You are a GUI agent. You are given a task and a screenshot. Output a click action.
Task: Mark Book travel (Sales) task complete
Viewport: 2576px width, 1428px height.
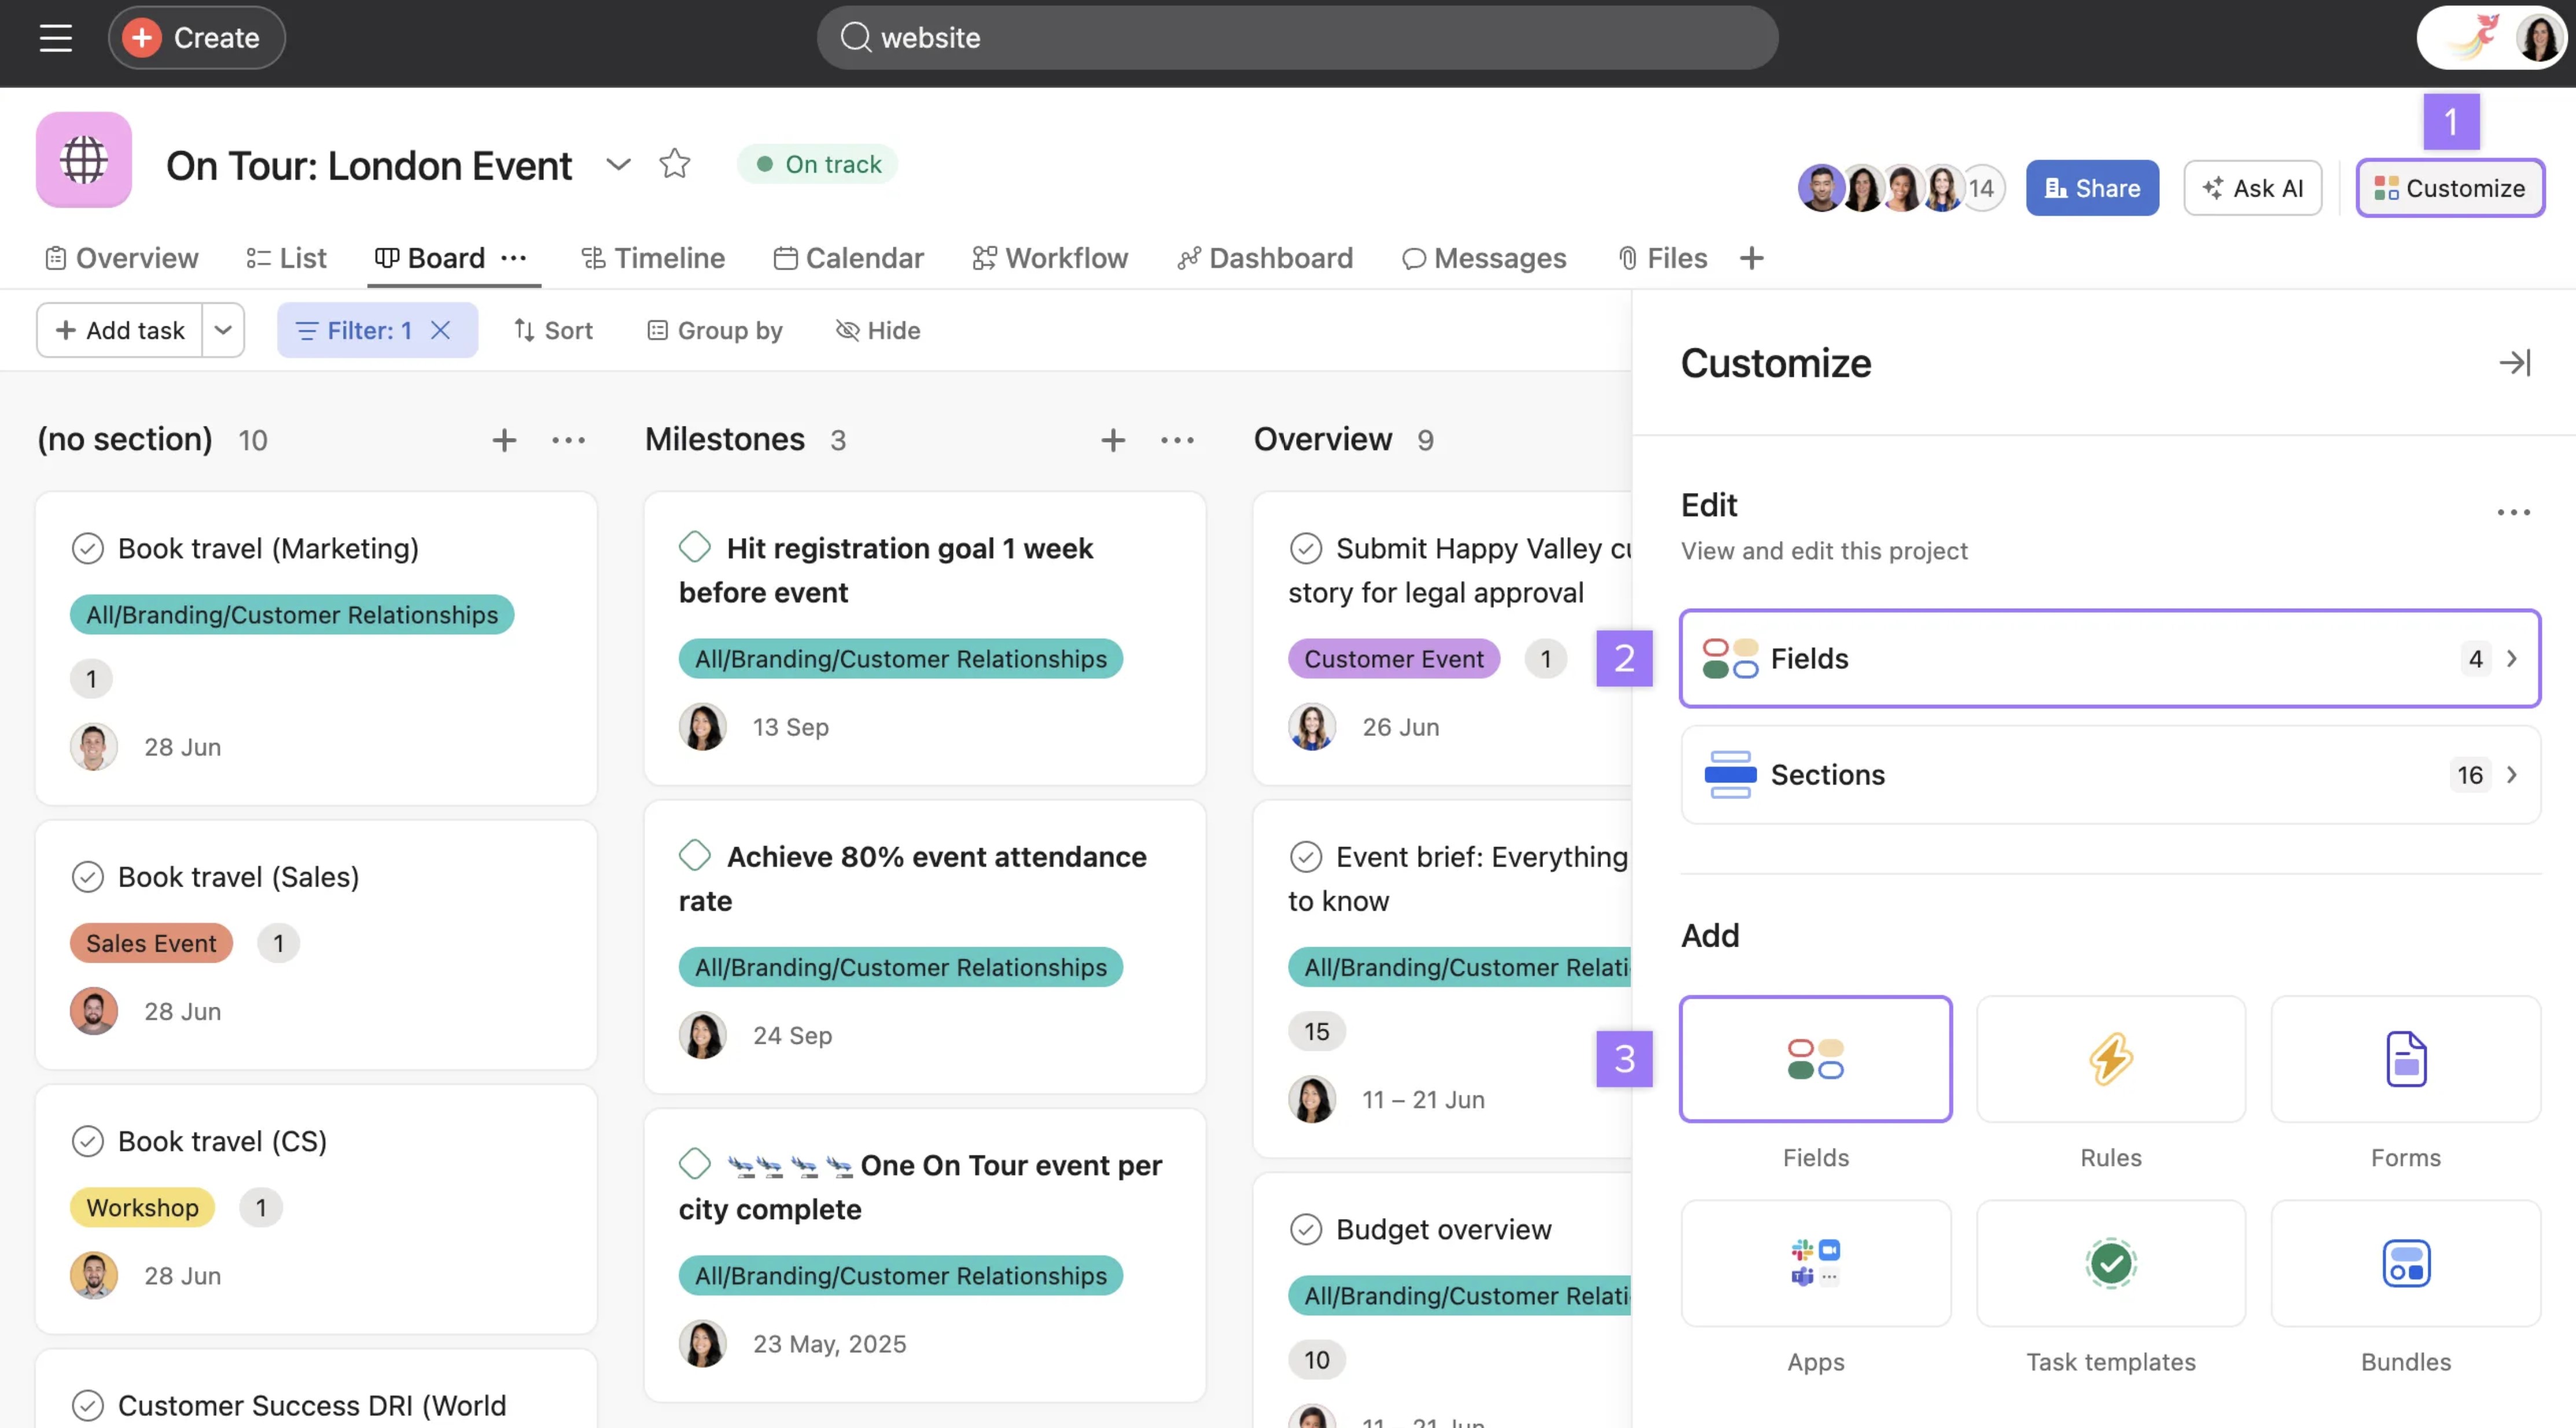(x=88, y=877)
